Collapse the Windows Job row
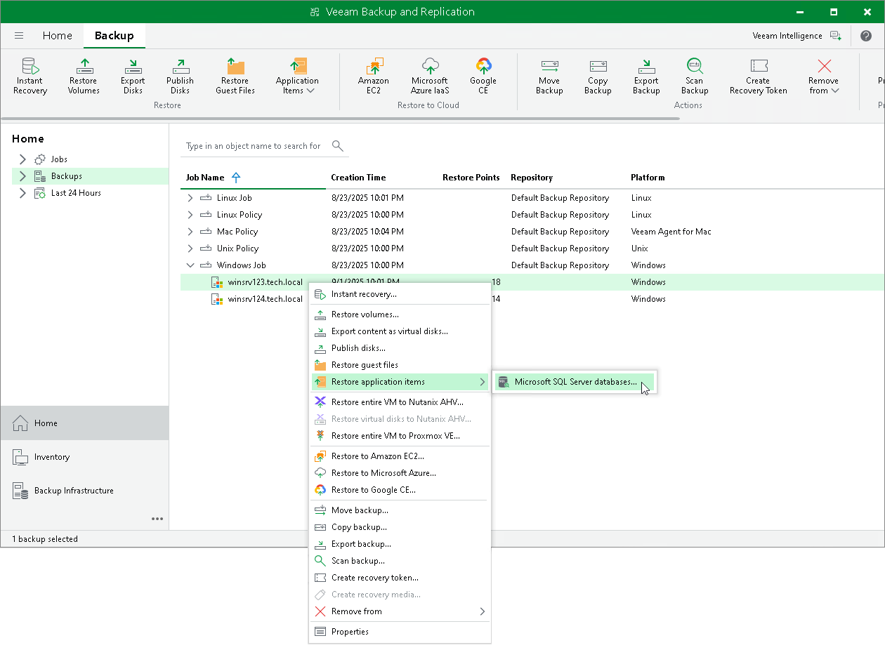Screen dimensions: 885x650 click(x=190, y=265)
